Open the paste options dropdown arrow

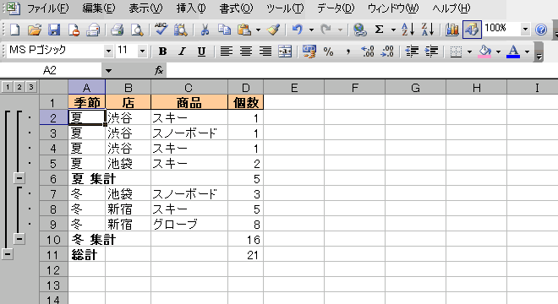(x=258, y=30)
